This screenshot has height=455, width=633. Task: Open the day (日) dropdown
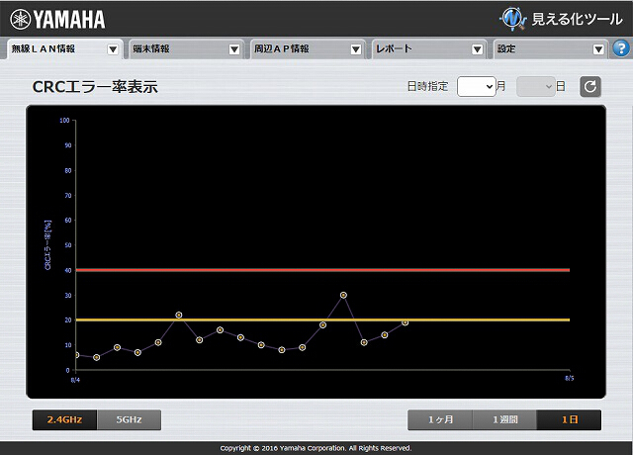coord(536,86)
